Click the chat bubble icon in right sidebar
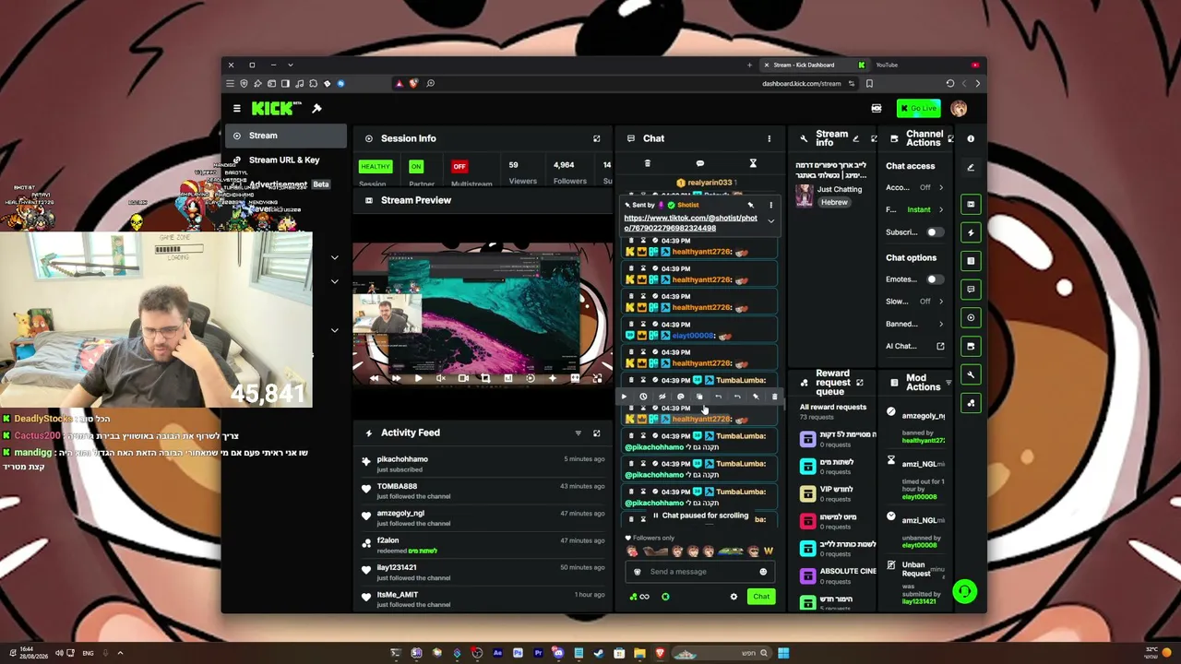The height and width of the screenshot is (664, 1181). (x=971, y=289)
